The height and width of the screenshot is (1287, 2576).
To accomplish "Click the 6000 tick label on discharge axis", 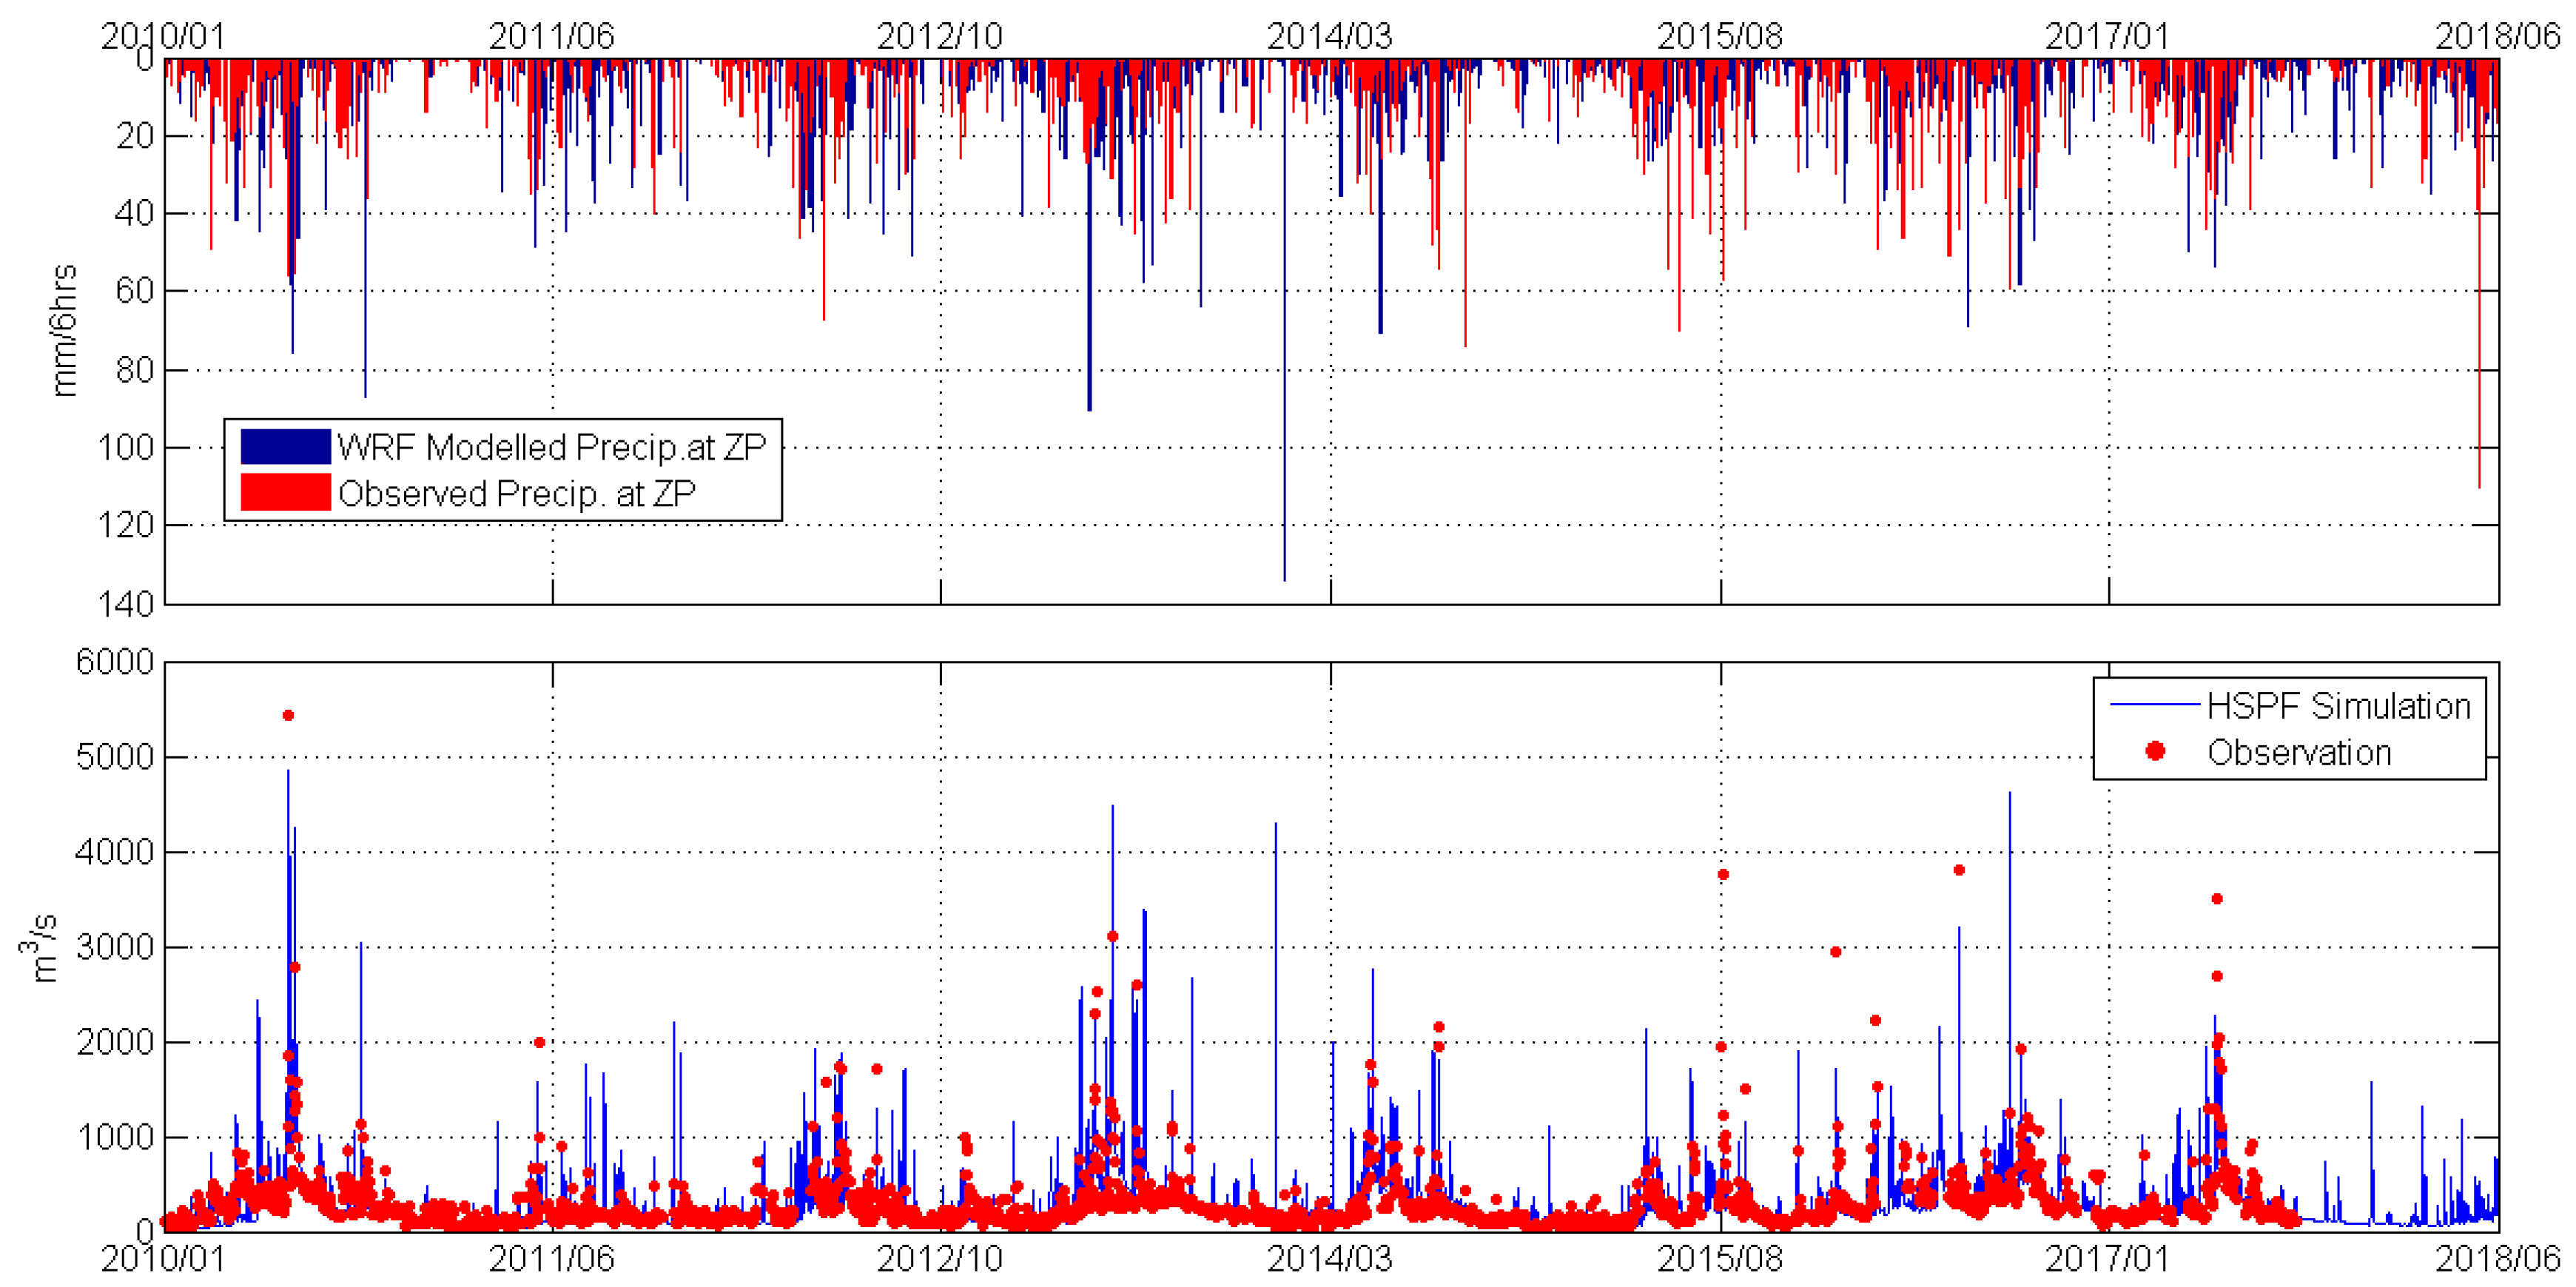I will (x=115, y=662).
